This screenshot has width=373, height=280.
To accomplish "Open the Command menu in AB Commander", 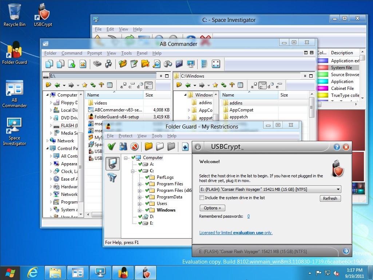I will coord(71,53).
